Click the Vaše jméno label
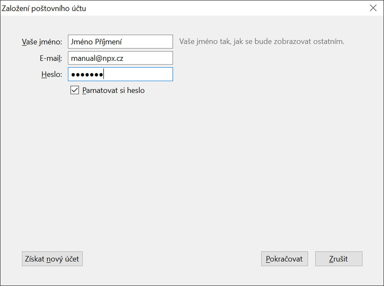This screenshot has height=286, width=384. [42, 42]
